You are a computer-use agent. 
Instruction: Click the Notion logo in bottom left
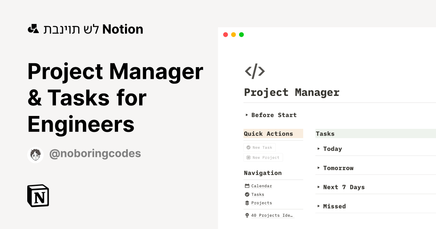(x=38, y=196)
